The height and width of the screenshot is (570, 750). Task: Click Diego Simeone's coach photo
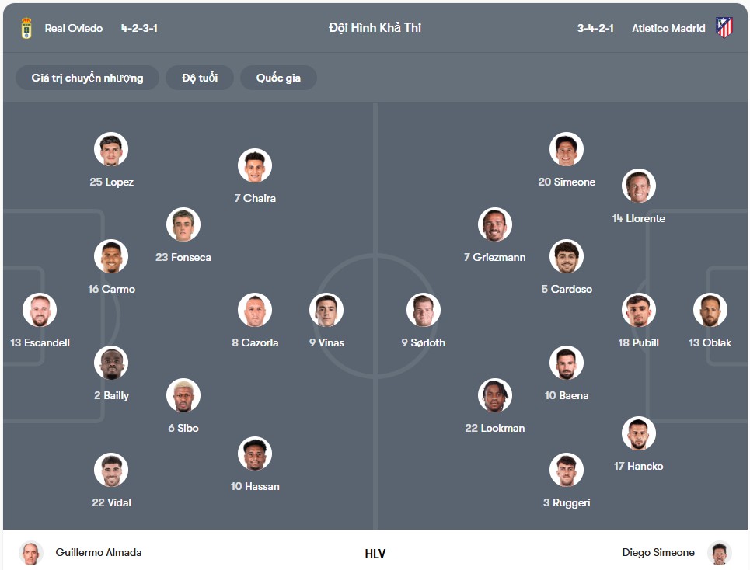(720, 553)
